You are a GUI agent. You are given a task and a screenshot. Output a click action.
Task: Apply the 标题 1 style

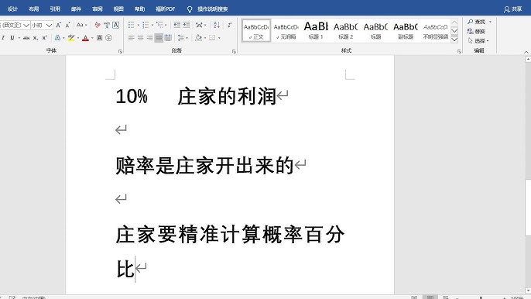pyautogui.click(x=316, y=30)
